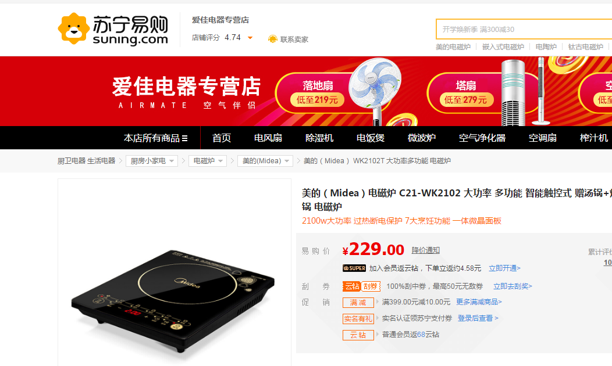
Task: Click the contact seller headset icon
Action: point(272,39)
